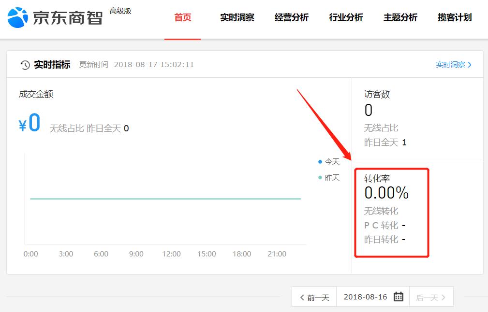The height and width of the screenshot is (312, 488).
Task: Open the calendar icon next to the date
Action: pyautogui.click(x=398, y=297)
